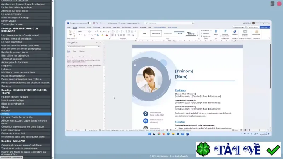Click the save diskette icon in title bar
This screenshot has width=283, height=159.
[94, 23]
